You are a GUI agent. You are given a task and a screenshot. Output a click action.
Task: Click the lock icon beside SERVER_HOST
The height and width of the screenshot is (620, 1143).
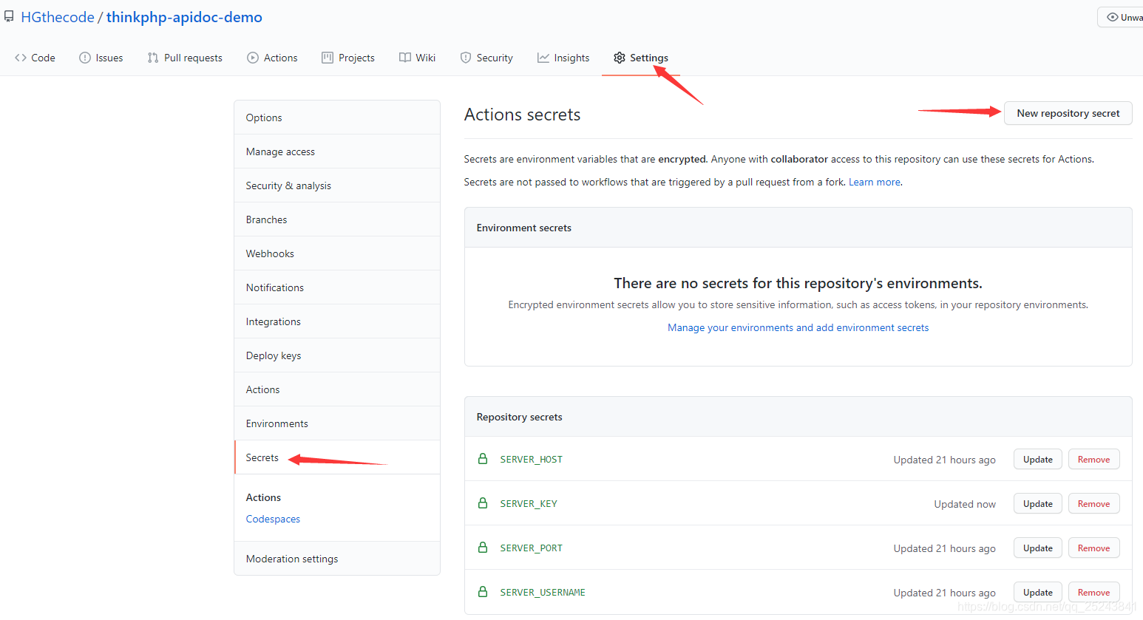(x=483, y=459)
